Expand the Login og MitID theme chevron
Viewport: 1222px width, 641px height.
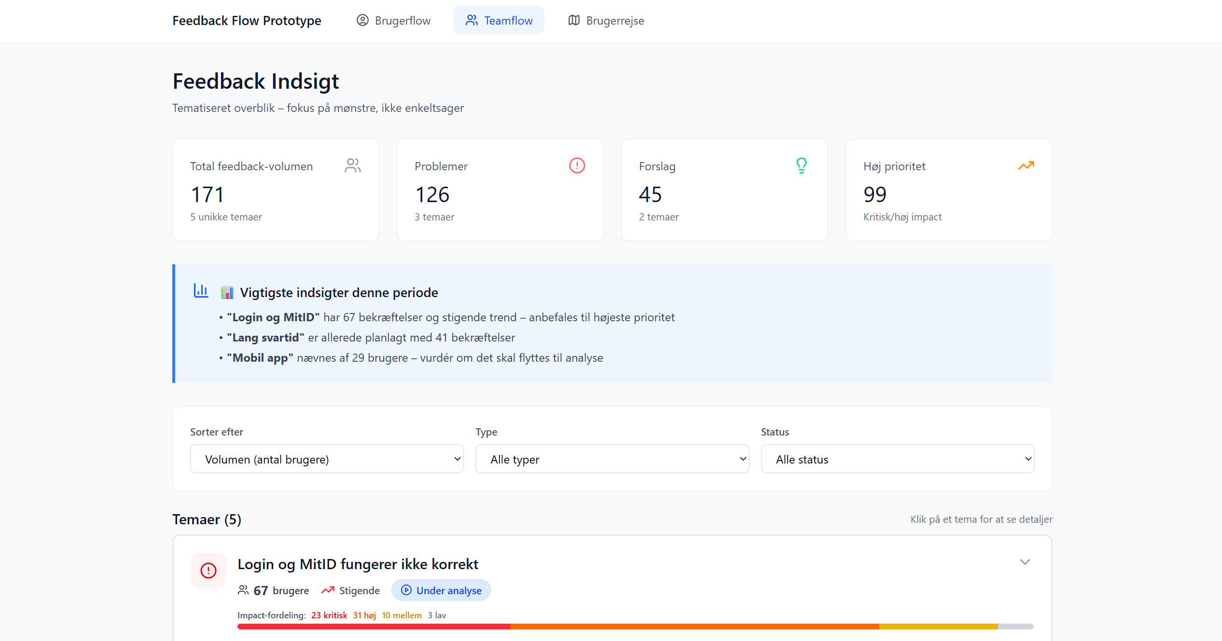click(x=1025, y=562)
